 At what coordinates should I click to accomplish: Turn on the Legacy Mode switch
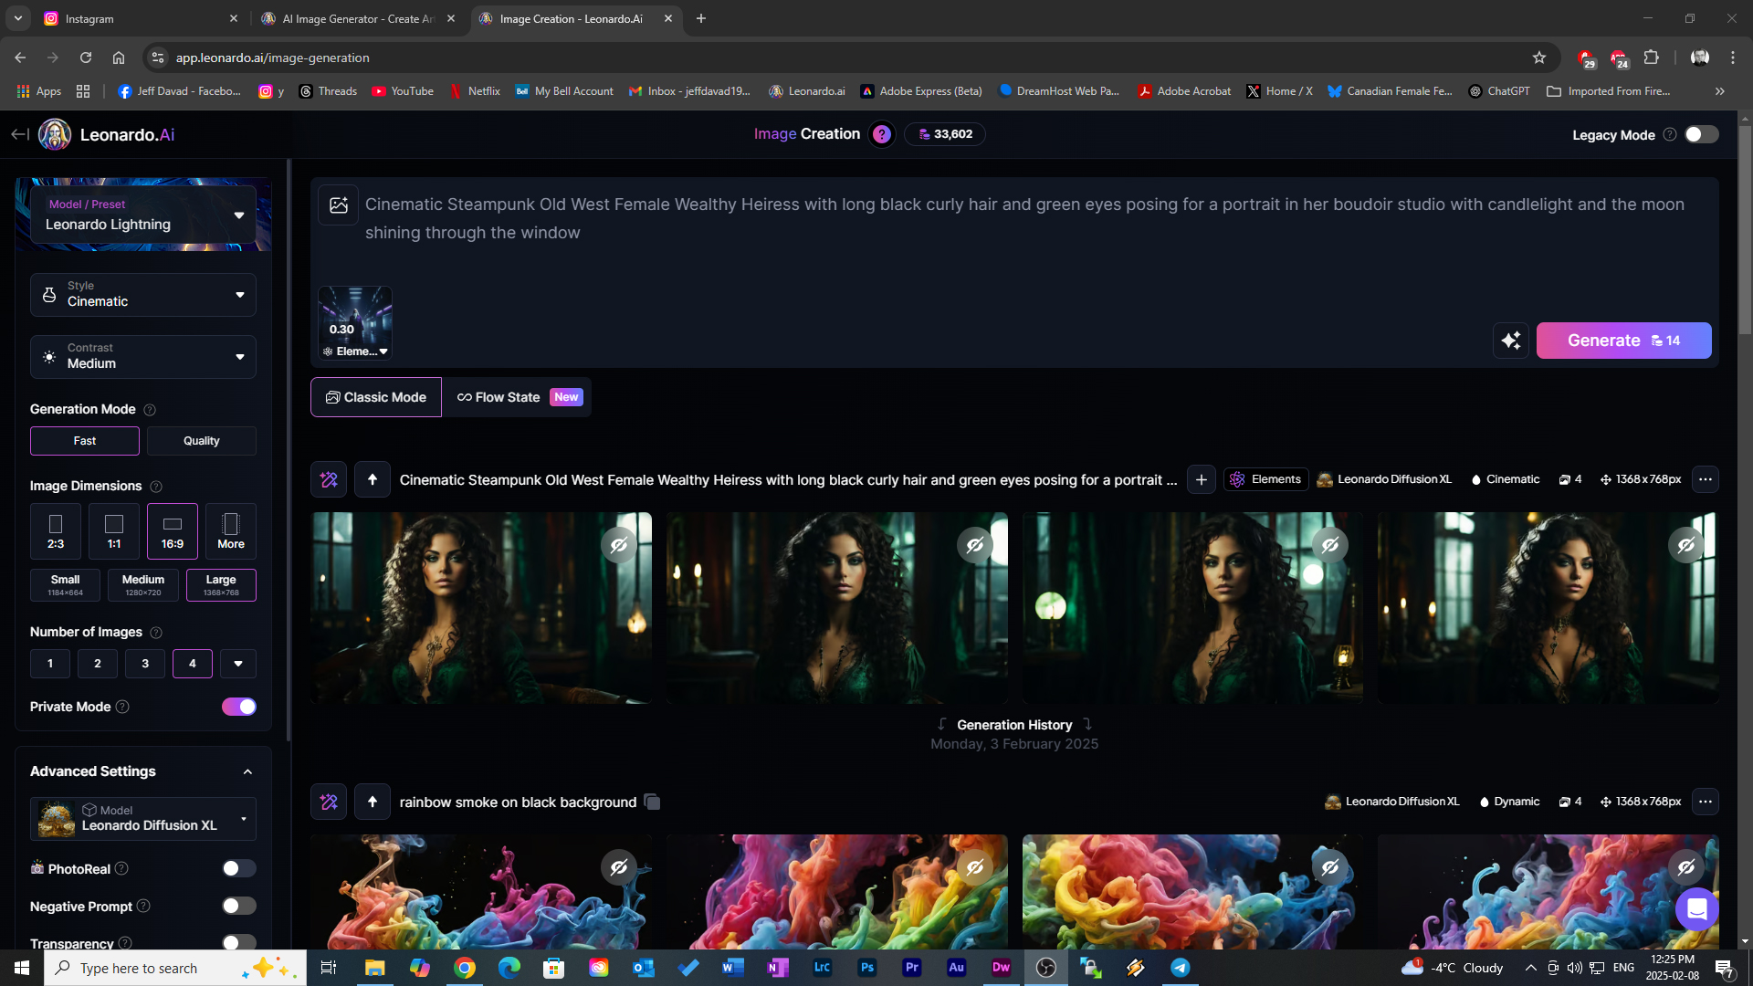pos(1701,134)
